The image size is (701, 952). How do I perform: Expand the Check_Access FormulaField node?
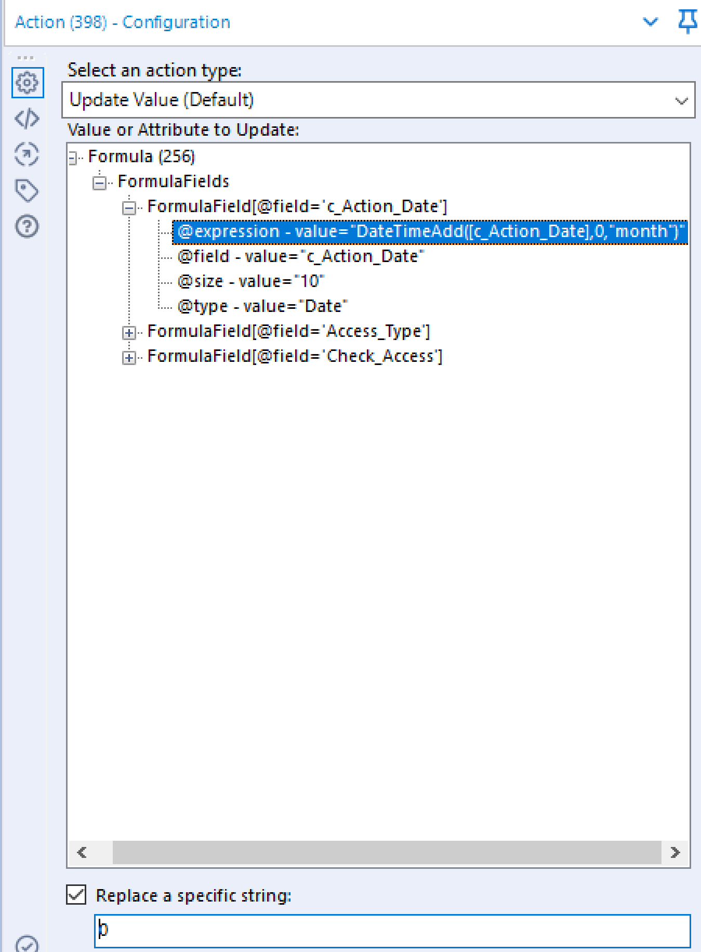tap(129, 357)
